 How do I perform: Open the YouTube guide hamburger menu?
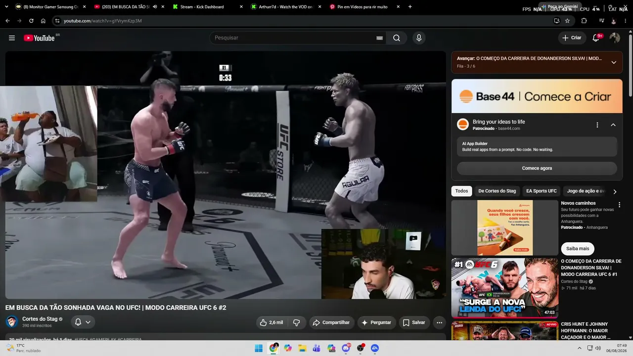coord(12,38)
